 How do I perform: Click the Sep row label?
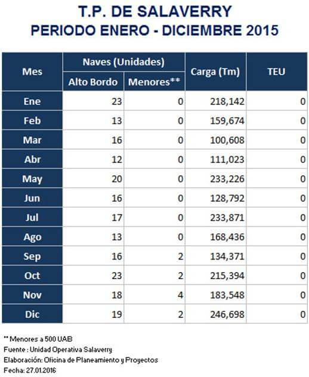coord(32,256)
